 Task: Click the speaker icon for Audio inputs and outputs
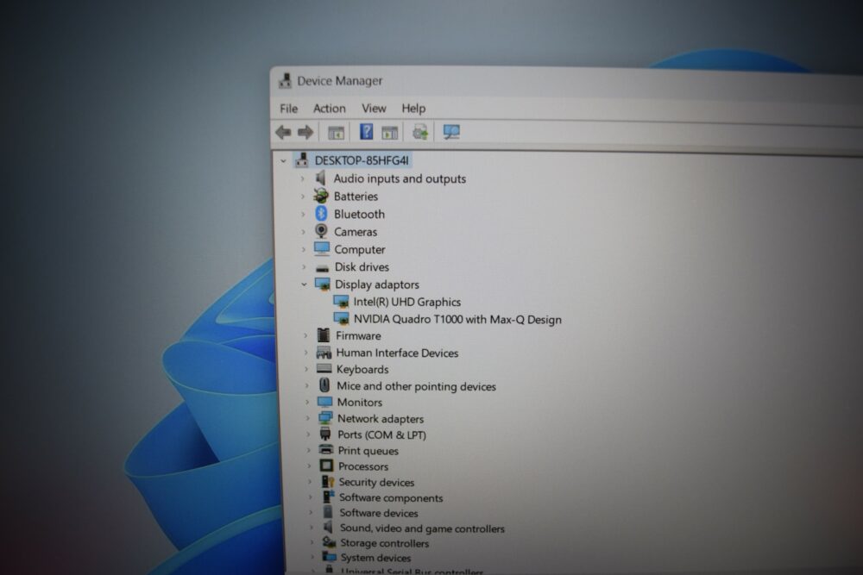[x=320, y=178]
